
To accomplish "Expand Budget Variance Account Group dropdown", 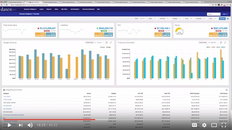I will [x=94, y=43].
